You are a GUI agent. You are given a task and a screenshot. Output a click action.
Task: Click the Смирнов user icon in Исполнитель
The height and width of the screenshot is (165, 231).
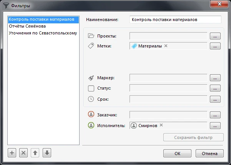pyautogui.click(x=134, y=125)
